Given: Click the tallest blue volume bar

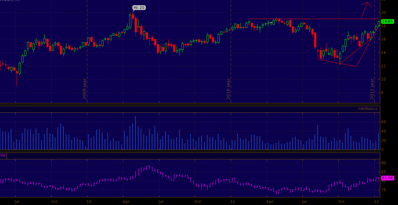Looking at the screenshot, I should (x=135, y=133).
